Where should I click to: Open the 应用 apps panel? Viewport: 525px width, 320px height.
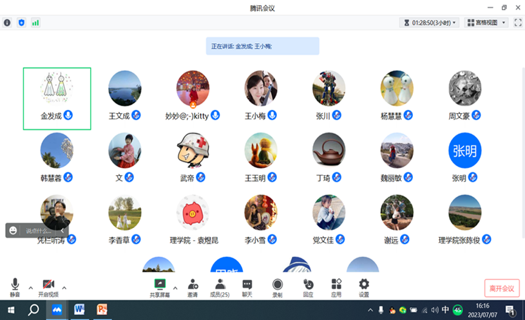point(336,287)
